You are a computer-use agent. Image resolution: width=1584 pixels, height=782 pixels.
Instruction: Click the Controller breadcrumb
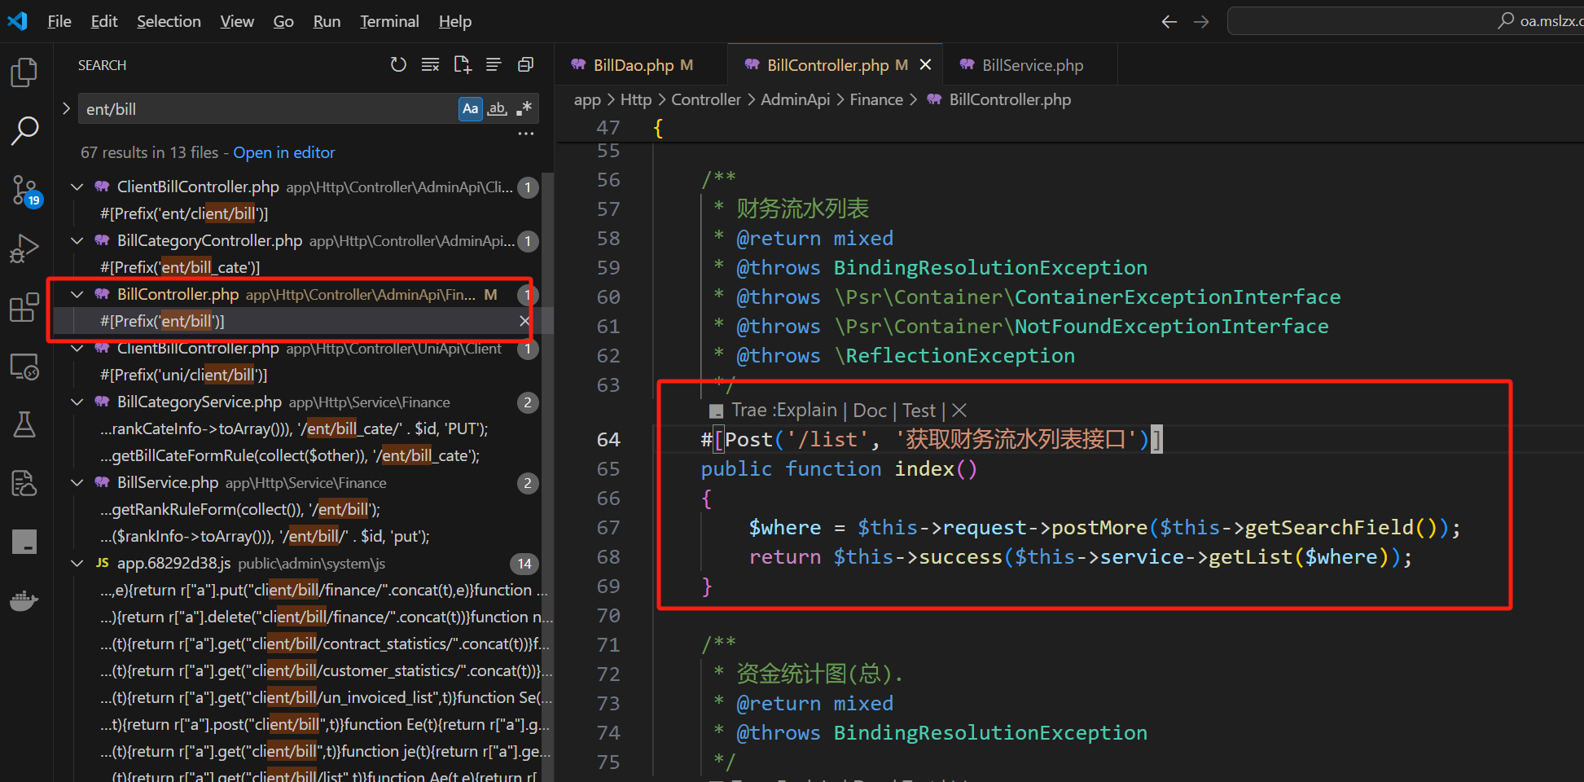point(706,99)
